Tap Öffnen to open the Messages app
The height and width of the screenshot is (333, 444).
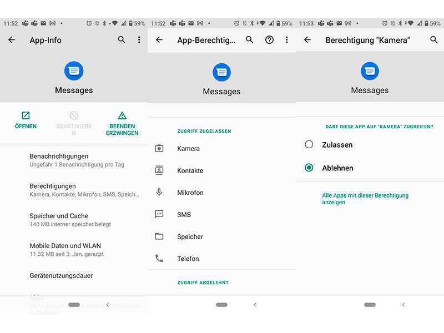click(26, 120)
